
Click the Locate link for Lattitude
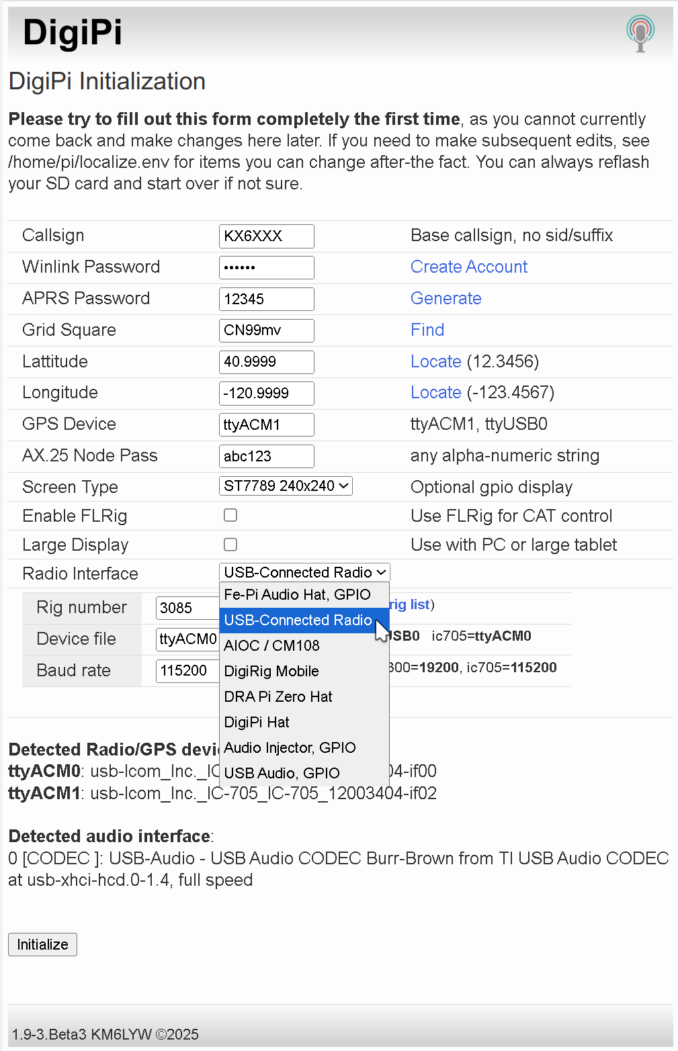click(436, 361)
